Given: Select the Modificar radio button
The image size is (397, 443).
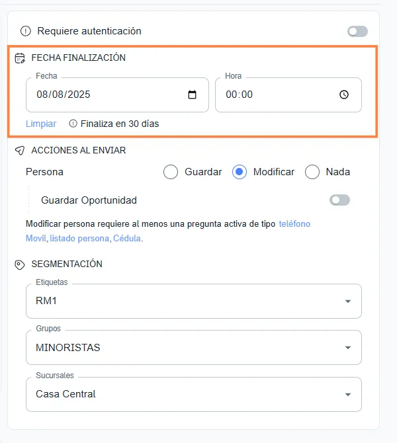Looking at the screenshot, I should coord(240,172).
